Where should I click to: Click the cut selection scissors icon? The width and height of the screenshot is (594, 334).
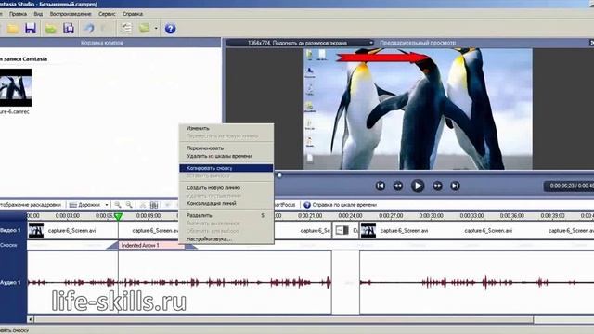click(x=143, y=205)
